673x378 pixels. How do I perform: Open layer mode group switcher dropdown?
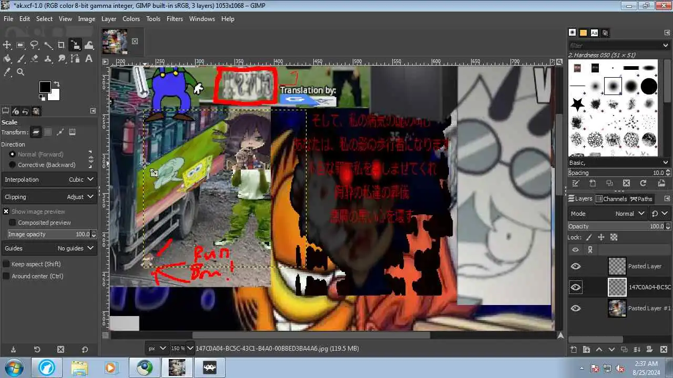(x=659, y=214)
